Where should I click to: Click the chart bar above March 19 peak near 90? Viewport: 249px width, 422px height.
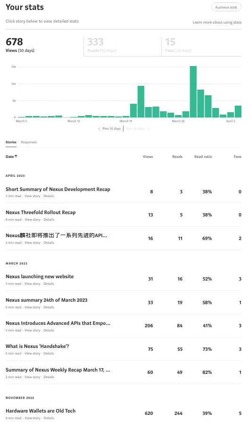(x=141, y=102)
